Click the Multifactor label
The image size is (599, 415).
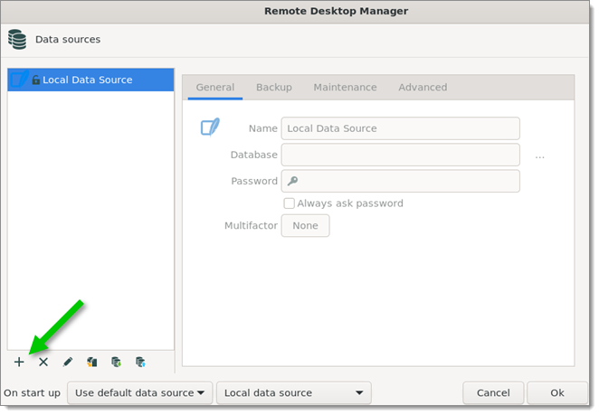point(251,226)
